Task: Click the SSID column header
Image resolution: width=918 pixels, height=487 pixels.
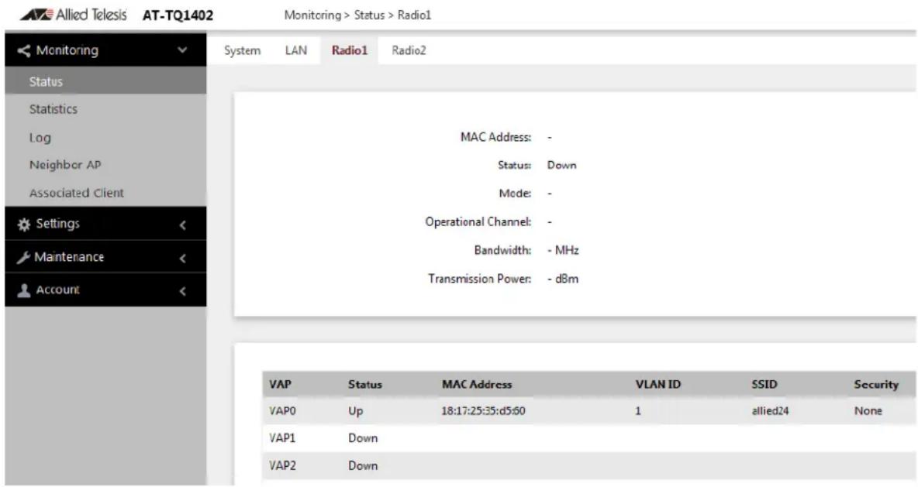Action: coord(764,385)
